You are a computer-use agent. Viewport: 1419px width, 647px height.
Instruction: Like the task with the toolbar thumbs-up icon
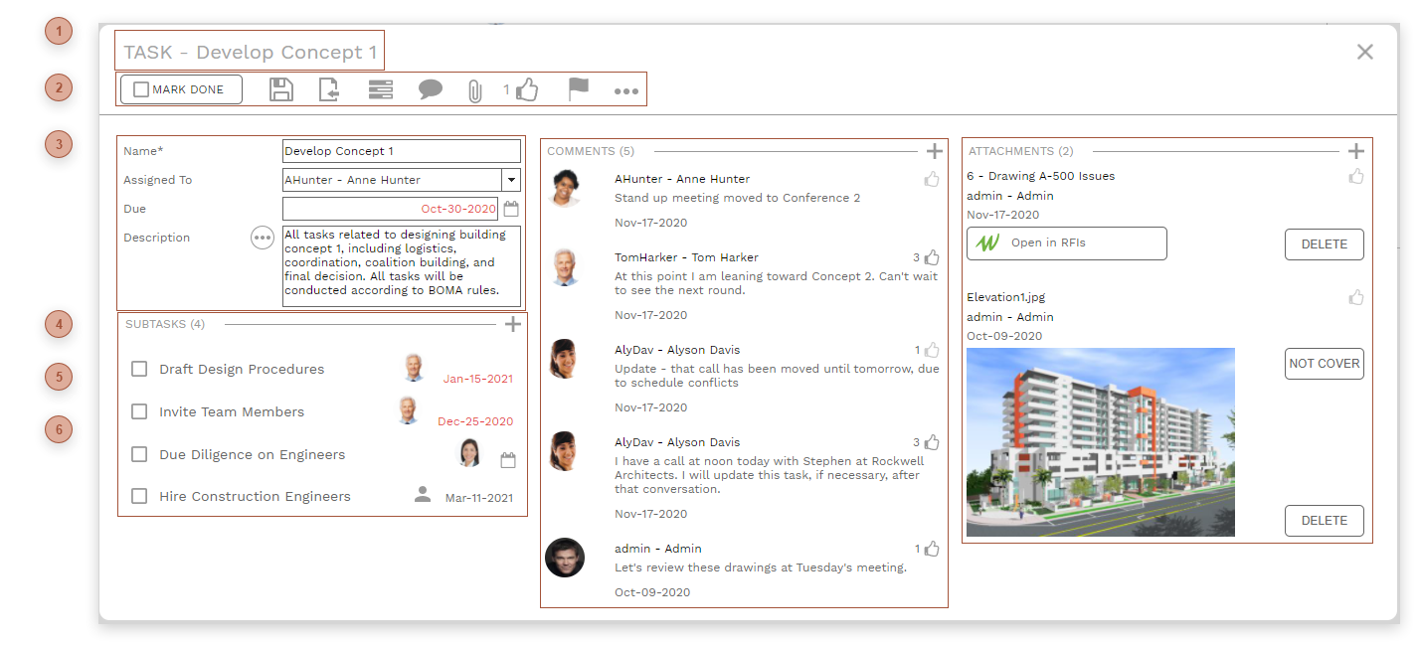[x=527, y=88]
